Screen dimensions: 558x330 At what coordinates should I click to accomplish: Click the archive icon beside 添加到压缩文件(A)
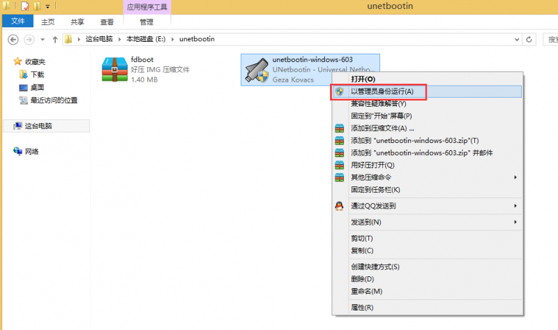[x=340, y=128]
